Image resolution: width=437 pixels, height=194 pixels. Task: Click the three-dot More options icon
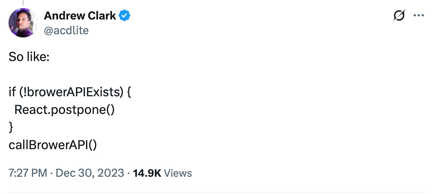tap(419, 15)
